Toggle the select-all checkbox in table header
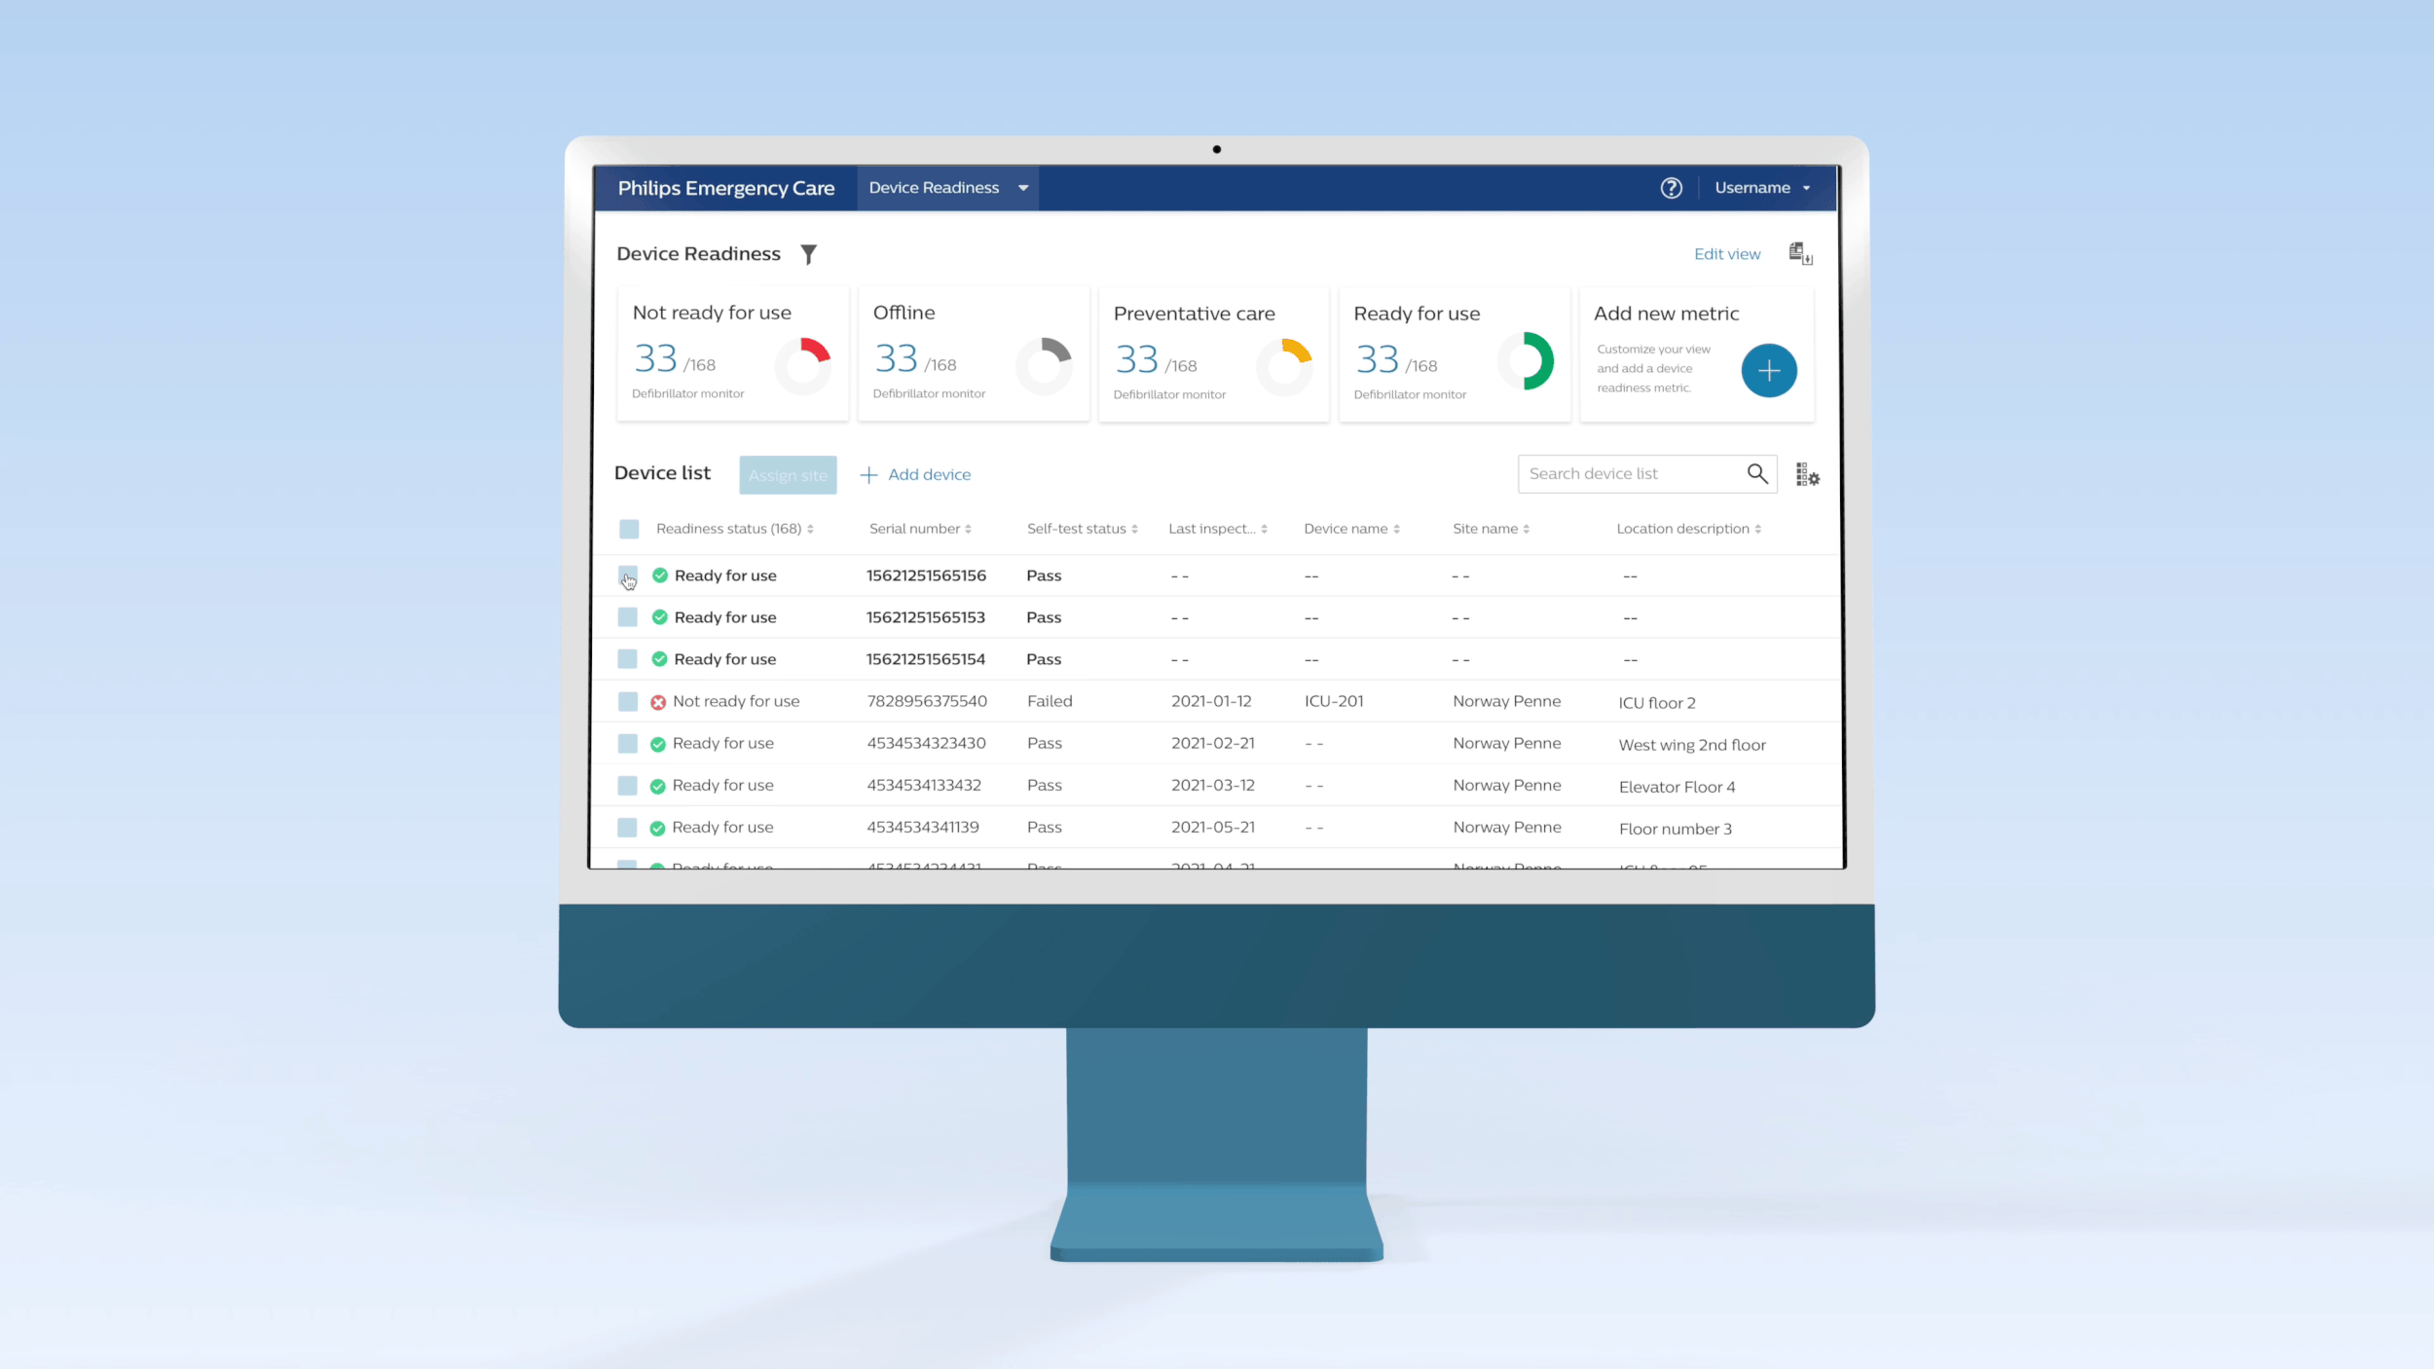The width and height of the screenshot is (2434, 1369). (x=629, y=529)
